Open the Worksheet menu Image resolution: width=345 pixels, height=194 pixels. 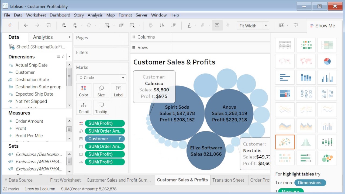36,15
